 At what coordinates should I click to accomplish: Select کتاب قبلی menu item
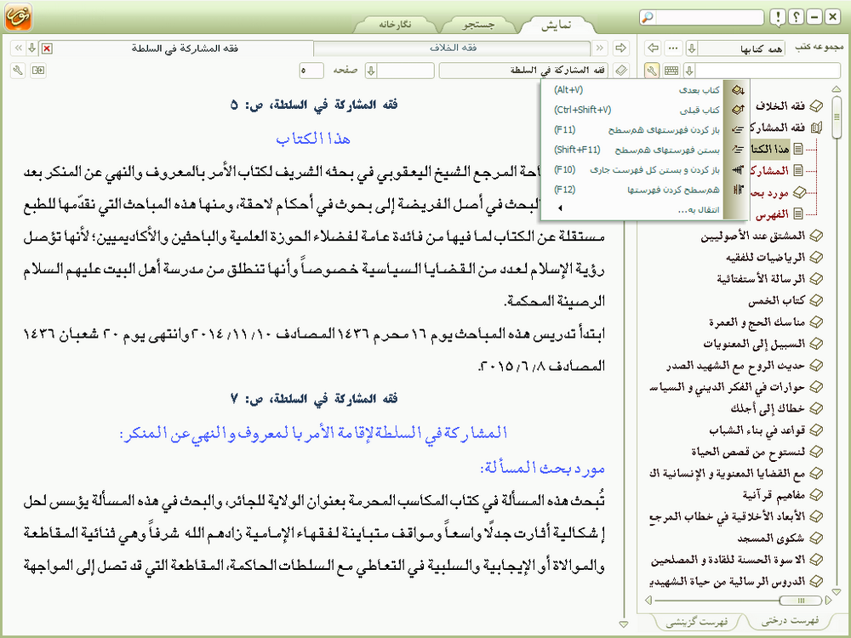[x=636, y=110]
